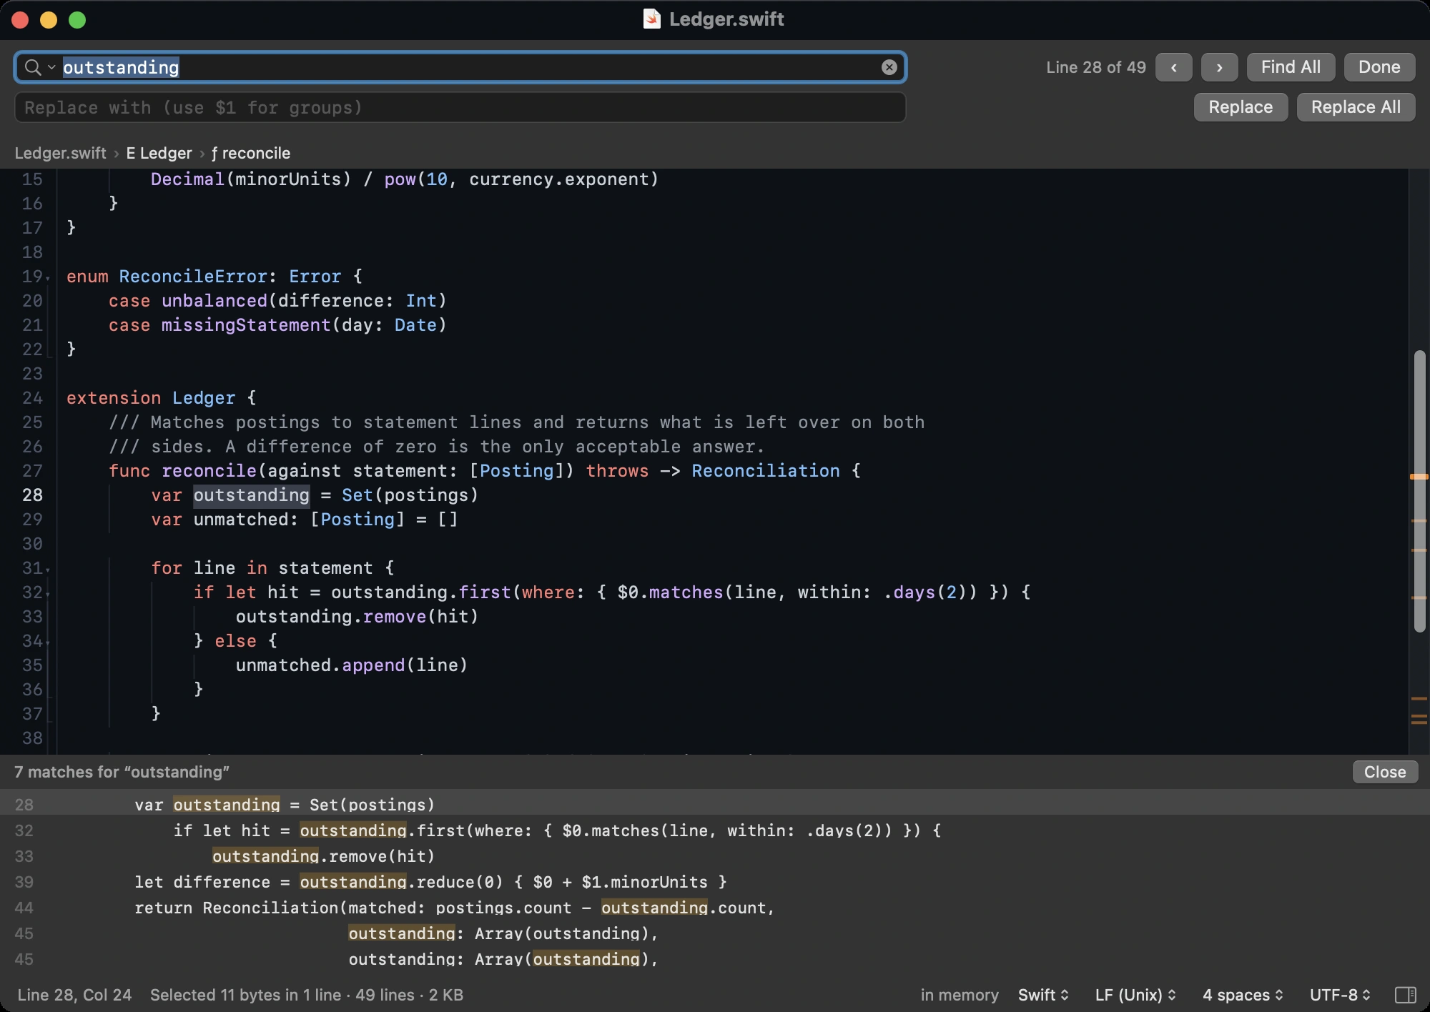The image size is (1430, 1012).
Task: Fold the if-let block at line 32
Action: point(48,594)
